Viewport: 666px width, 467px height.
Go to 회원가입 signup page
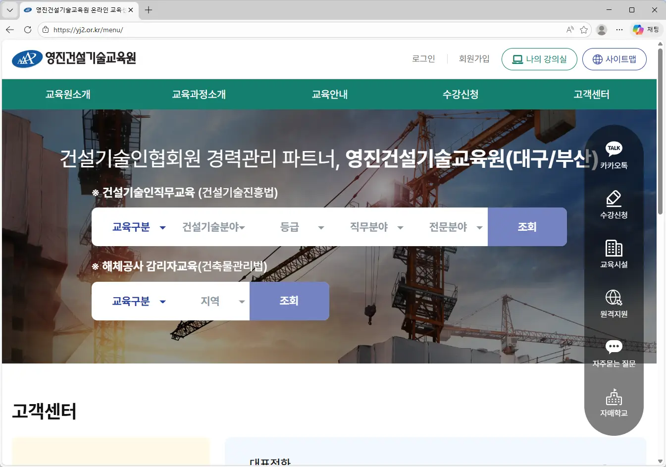tap(474, 58)
